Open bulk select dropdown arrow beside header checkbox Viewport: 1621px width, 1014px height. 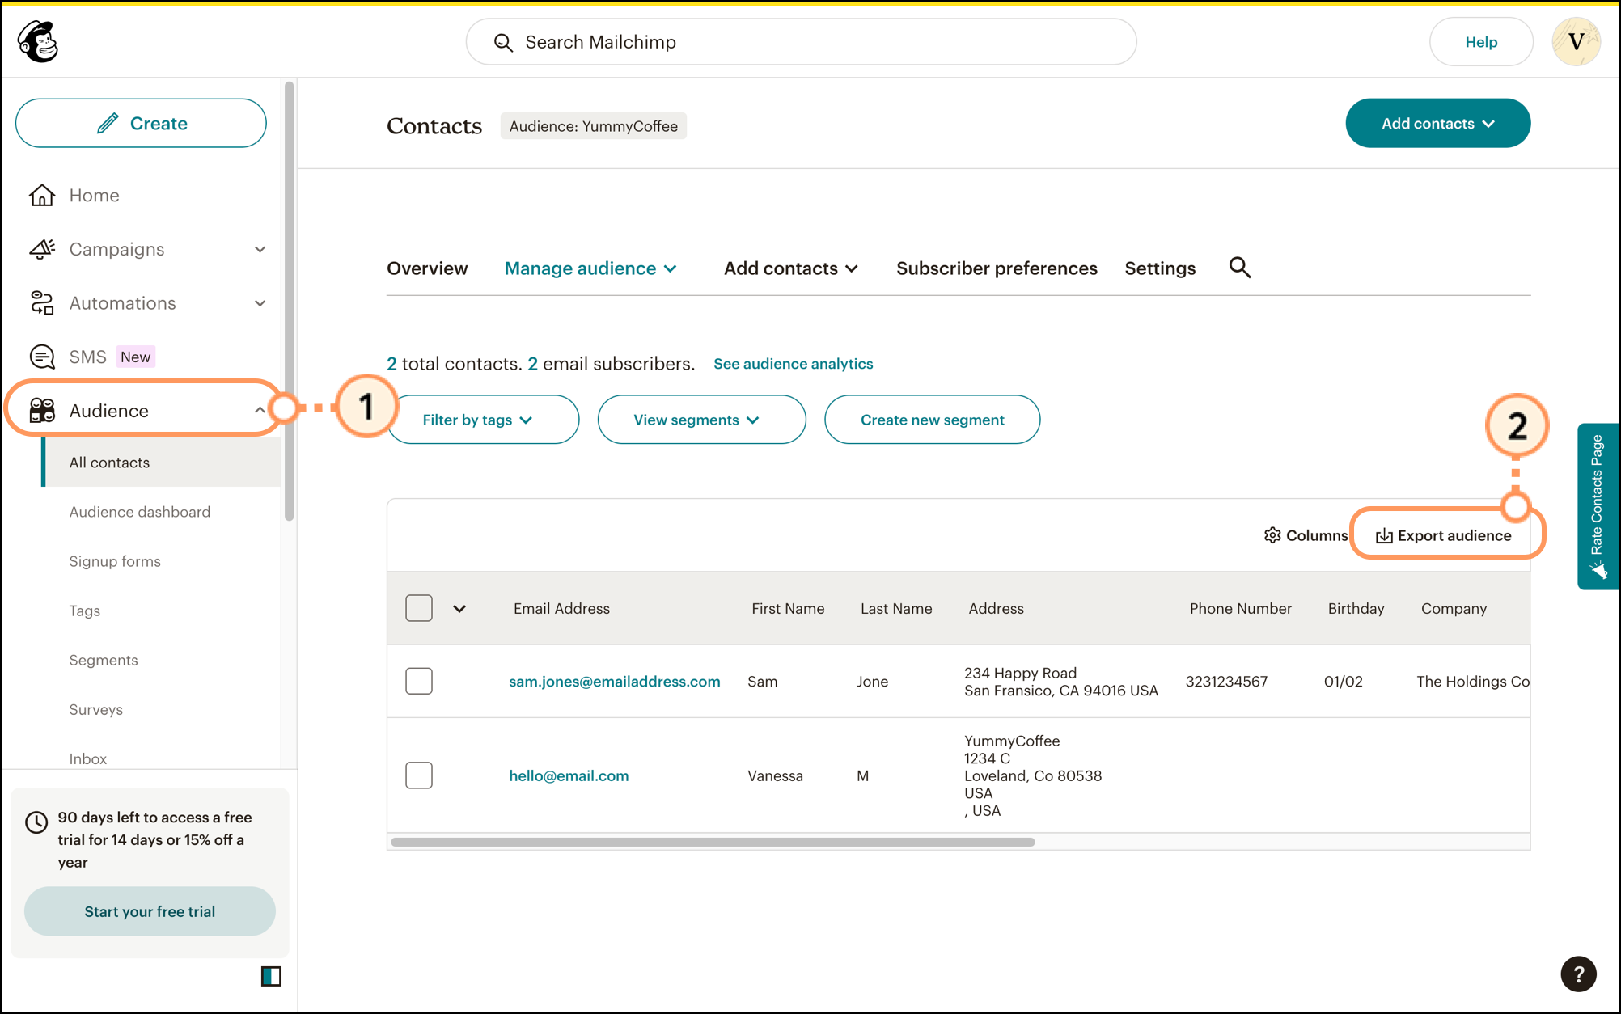(459, 609)
